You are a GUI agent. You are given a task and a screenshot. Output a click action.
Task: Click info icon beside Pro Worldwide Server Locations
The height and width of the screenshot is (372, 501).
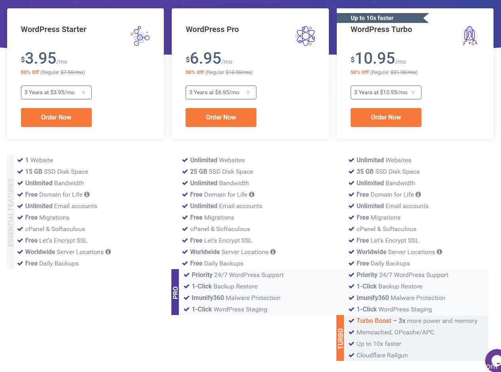273,252
